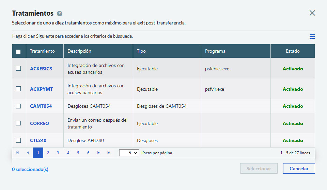Sort by the Estado column header
The height and width of the screenshot is (190, 327).
(293, 51)
